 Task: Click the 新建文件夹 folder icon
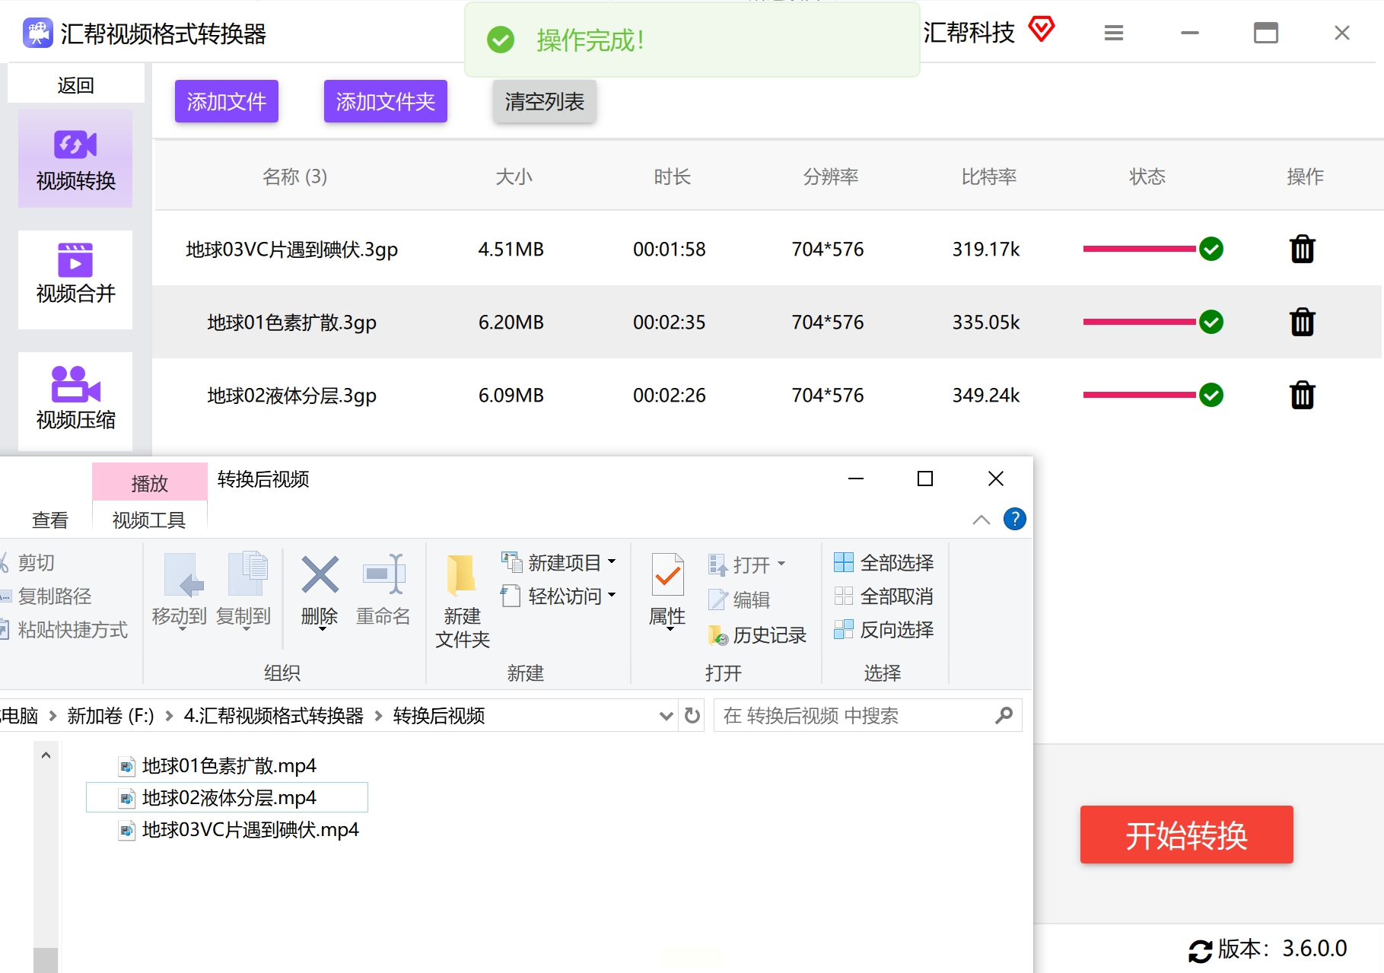coord(462,575)
